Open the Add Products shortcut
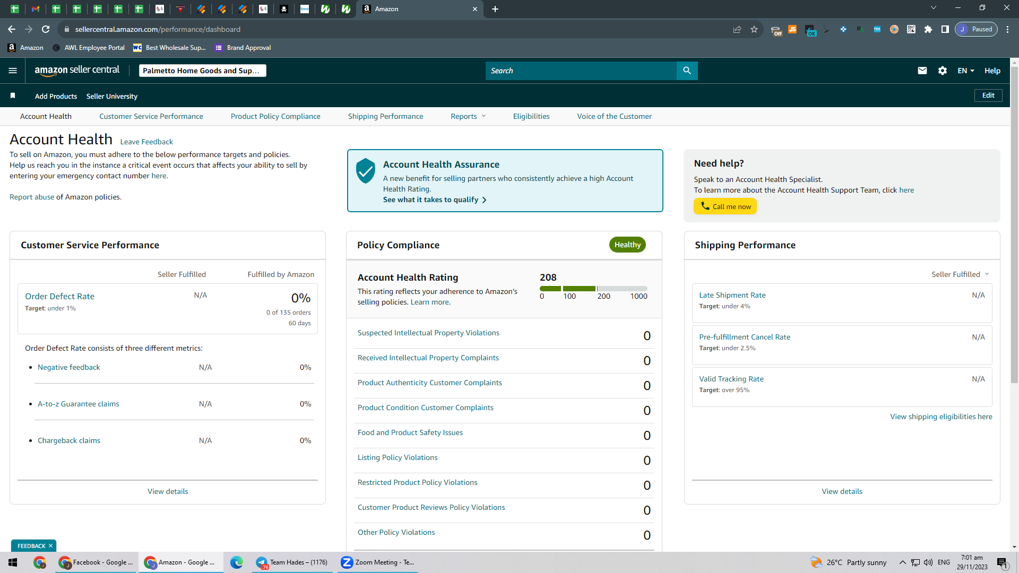Screen dimensions: 1019x573 pyautogui.click(x=56, y=96)
